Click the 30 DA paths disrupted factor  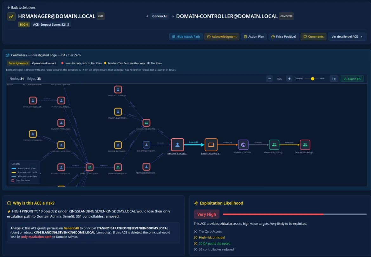[x=212, y=243]
